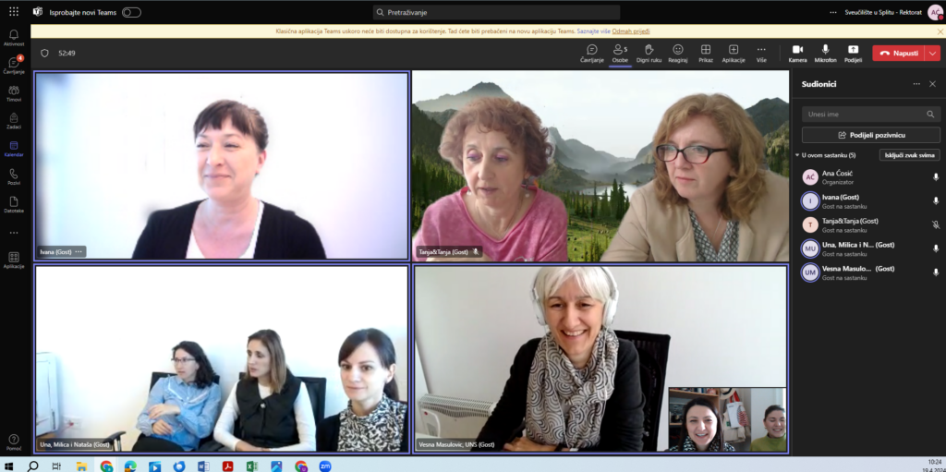Open Datoteke files in left sidebar

click(14, 203)
